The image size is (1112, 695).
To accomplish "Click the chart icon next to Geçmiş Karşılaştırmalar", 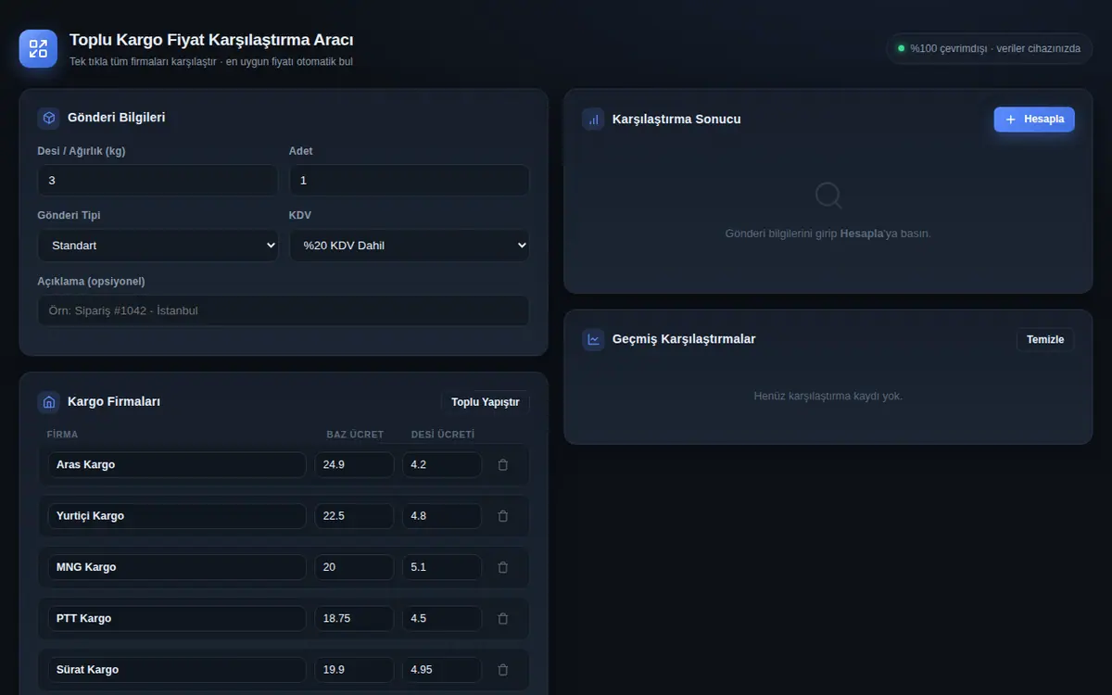I will point(593,339).
